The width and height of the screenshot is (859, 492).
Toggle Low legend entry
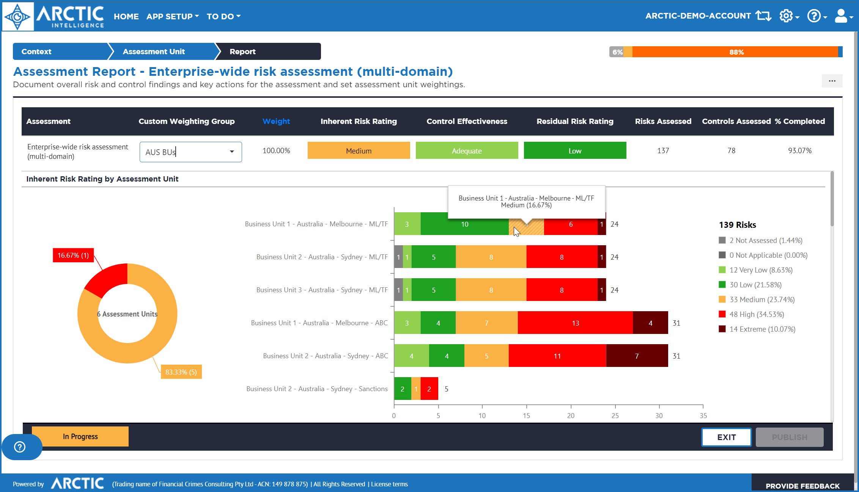750,285
